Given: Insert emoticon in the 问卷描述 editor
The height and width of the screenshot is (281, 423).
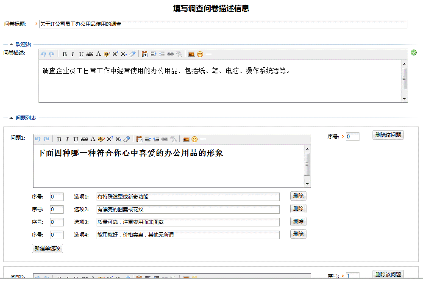Looking at the screenshot, I should (x=200, y=54).
